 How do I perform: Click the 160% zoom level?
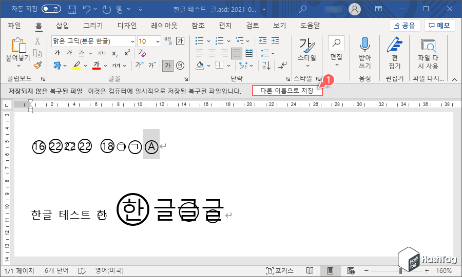coord(444,270)
